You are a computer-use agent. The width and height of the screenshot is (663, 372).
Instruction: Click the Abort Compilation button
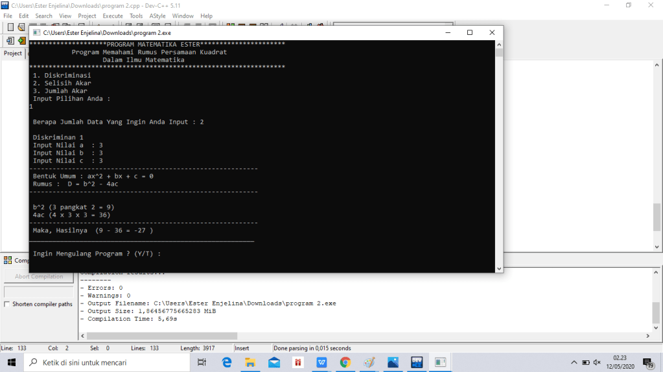tap(39, 276)
